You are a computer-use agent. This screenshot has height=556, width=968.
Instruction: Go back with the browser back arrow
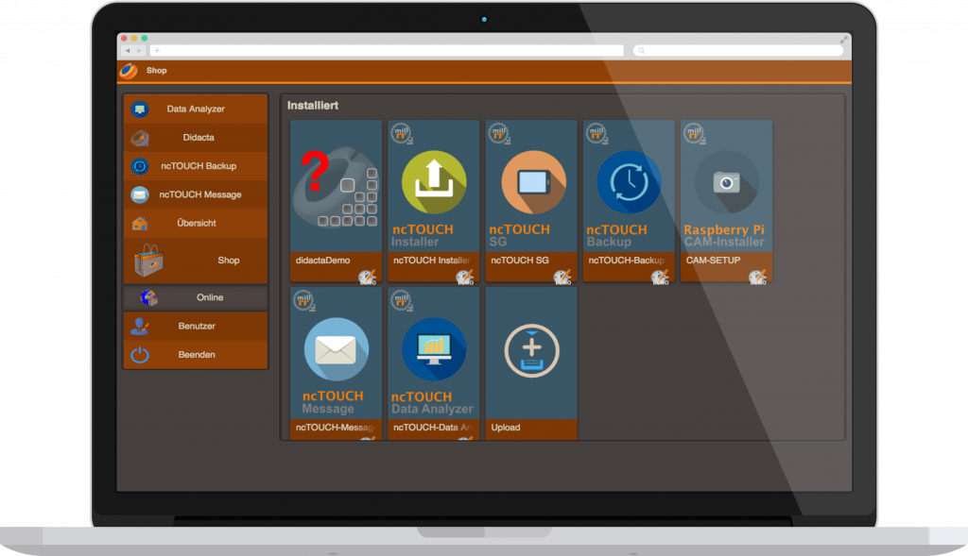(x=128, y=51)
